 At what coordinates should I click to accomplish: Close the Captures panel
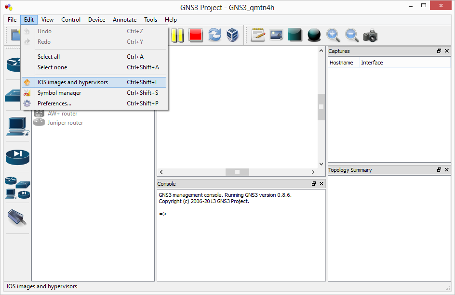point(447,51)
